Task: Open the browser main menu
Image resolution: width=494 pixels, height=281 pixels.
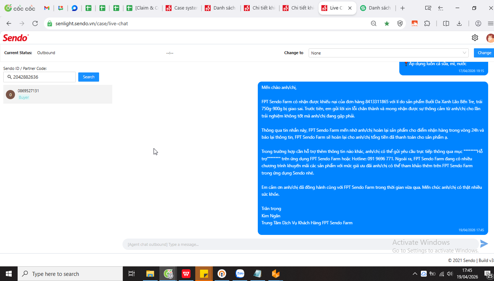Action: pos(490,23)
